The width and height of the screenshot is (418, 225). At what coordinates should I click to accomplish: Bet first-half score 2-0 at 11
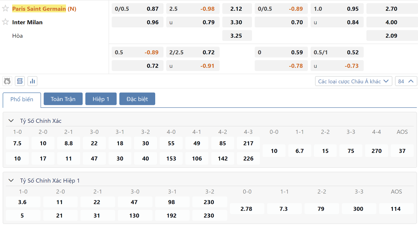tap(60, 202)
